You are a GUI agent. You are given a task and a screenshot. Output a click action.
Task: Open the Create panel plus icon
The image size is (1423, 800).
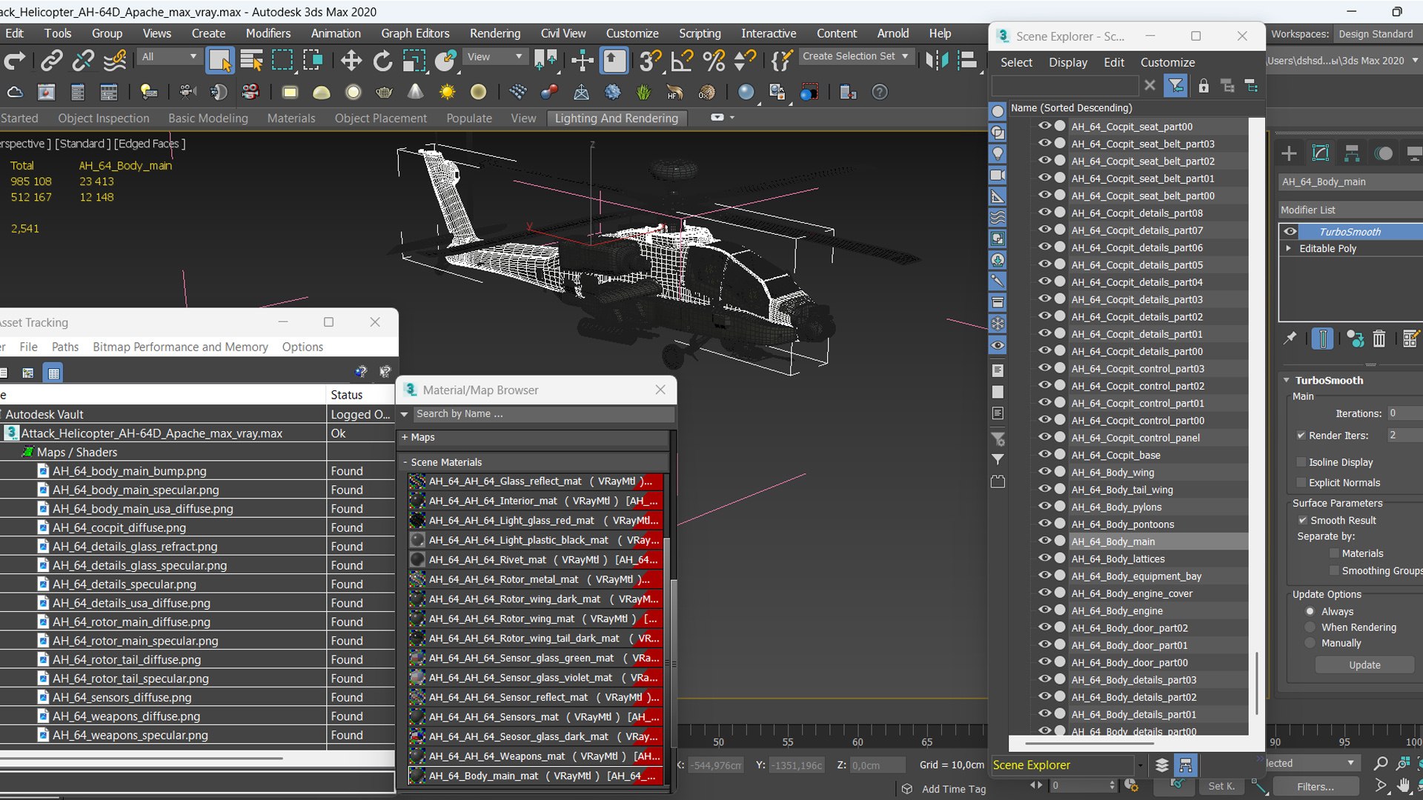tap(1289, 153)
